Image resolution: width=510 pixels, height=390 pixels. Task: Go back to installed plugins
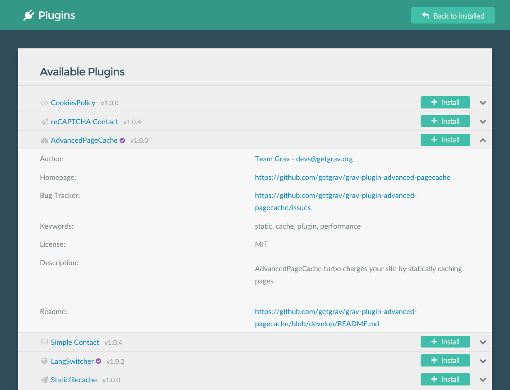point(453,16)
